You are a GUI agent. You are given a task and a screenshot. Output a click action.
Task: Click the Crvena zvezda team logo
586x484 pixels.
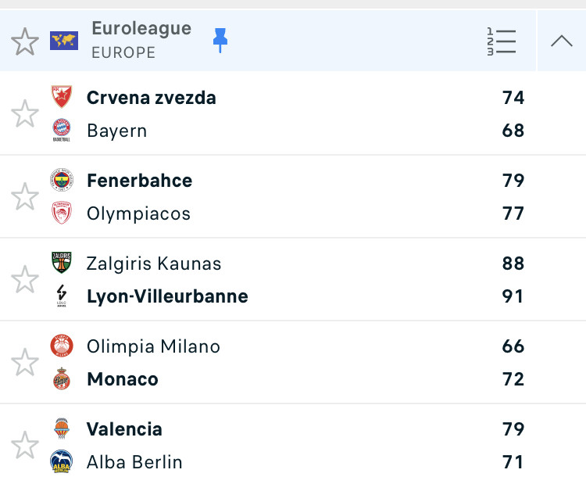[62, 97]
